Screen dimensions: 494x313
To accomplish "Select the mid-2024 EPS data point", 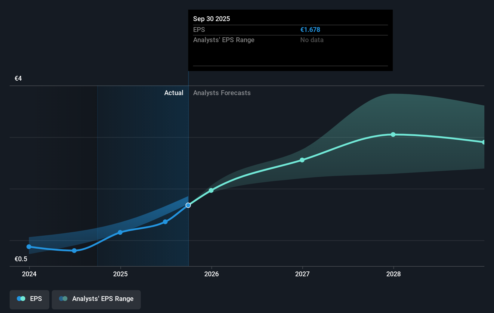I will [74, 251].
